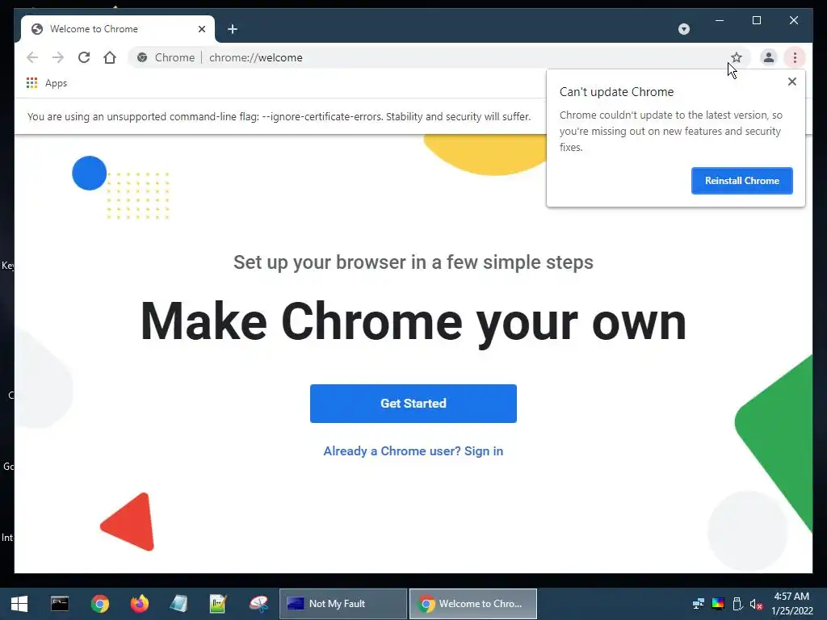827x620 pixels.
Task: Switch to the Not My Fault window
Action: 342,604
